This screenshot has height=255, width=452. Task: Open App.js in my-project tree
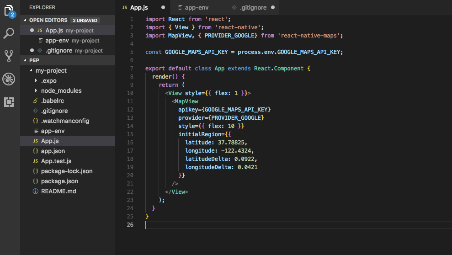pos(68,141)
